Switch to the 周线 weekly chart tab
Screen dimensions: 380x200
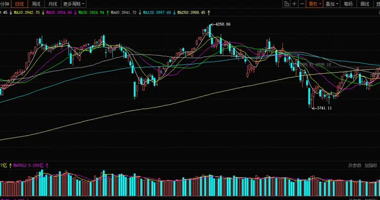pos(36,4)
